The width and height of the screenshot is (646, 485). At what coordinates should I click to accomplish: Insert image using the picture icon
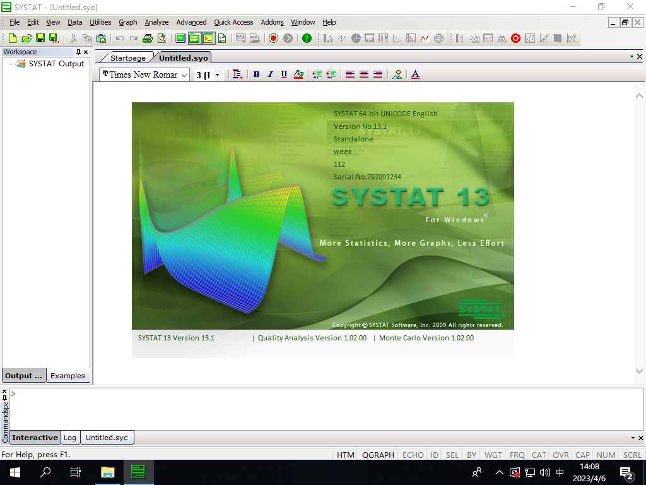coord(397,75)
